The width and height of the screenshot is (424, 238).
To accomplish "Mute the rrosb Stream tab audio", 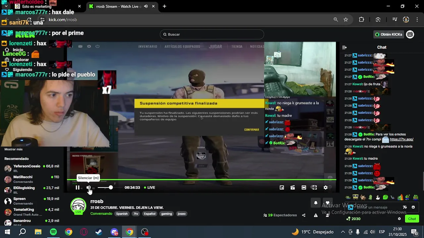I will (146, 6).
